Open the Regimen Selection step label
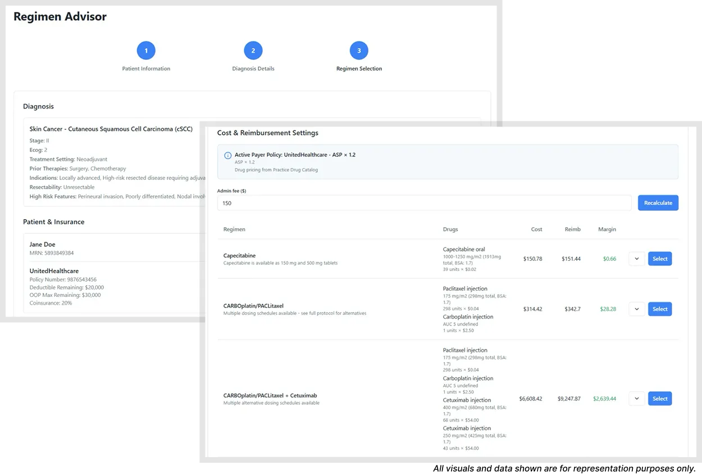Screen dimensions: 702x474 (x=359, y=69)
